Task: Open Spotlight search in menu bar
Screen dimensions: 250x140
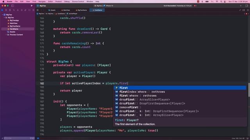Action: pos(221,2)
